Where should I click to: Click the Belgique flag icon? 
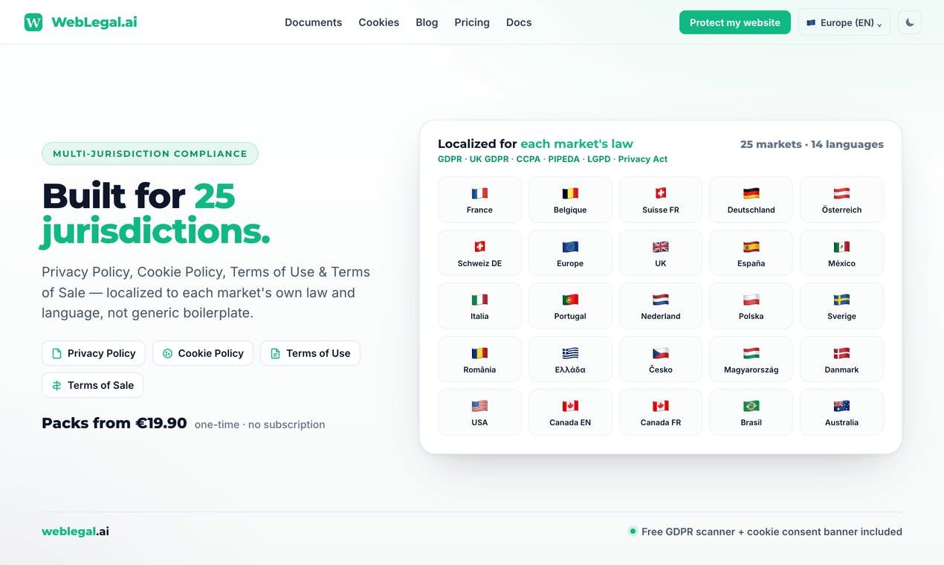coord(570,193)
